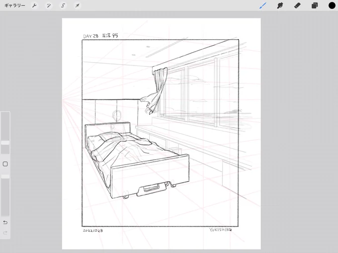Open the Adjustments magic wand menu
The width and height of the screenshot is (338, 253).
49,5
